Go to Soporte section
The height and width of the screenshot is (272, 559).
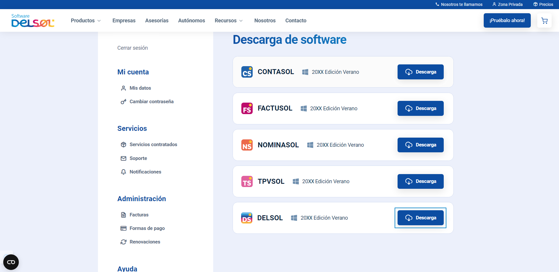(x=138, y=158)
